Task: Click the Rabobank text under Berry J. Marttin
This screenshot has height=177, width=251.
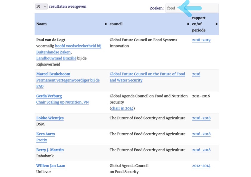Action: point(45,156)
